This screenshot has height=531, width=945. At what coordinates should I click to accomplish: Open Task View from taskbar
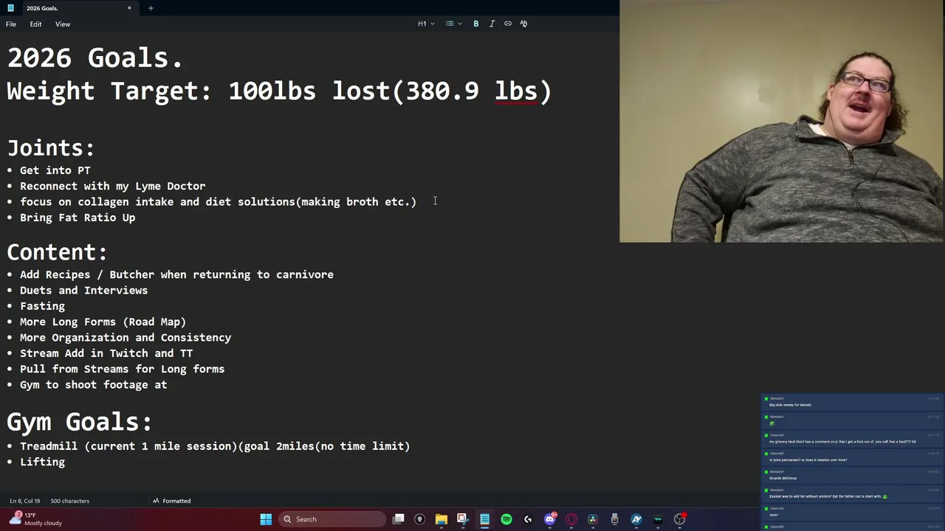coord(399,519)
